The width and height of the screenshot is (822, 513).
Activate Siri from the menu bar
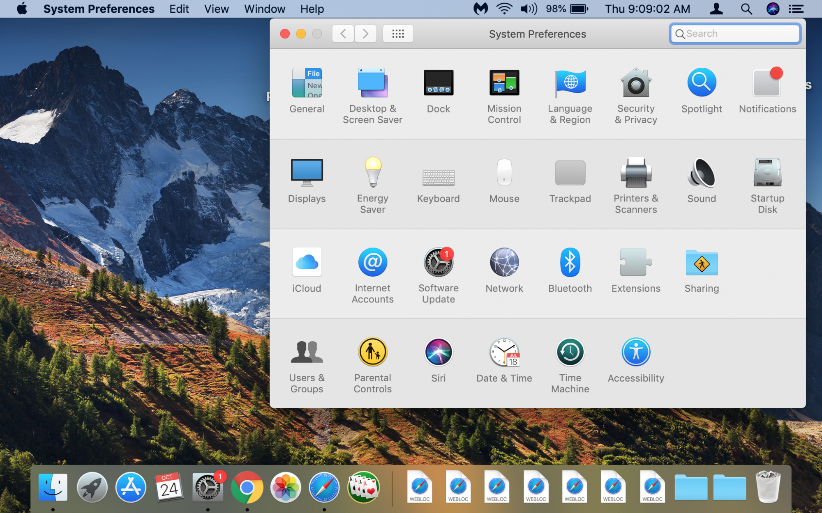coord(773,9)
